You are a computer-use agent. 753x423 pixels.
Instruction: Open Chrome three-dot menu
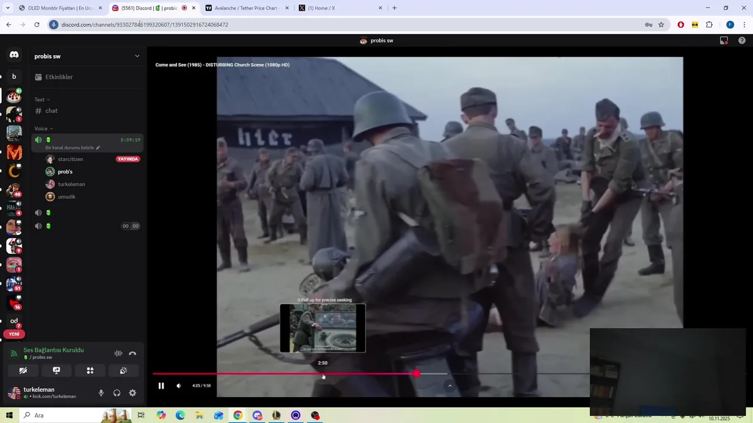point(744,25)
